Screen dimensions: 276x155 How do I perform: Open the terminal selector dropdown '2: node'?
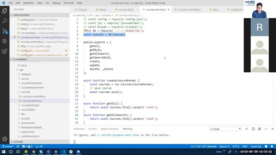pyautogui.click(x=225, y=129)
